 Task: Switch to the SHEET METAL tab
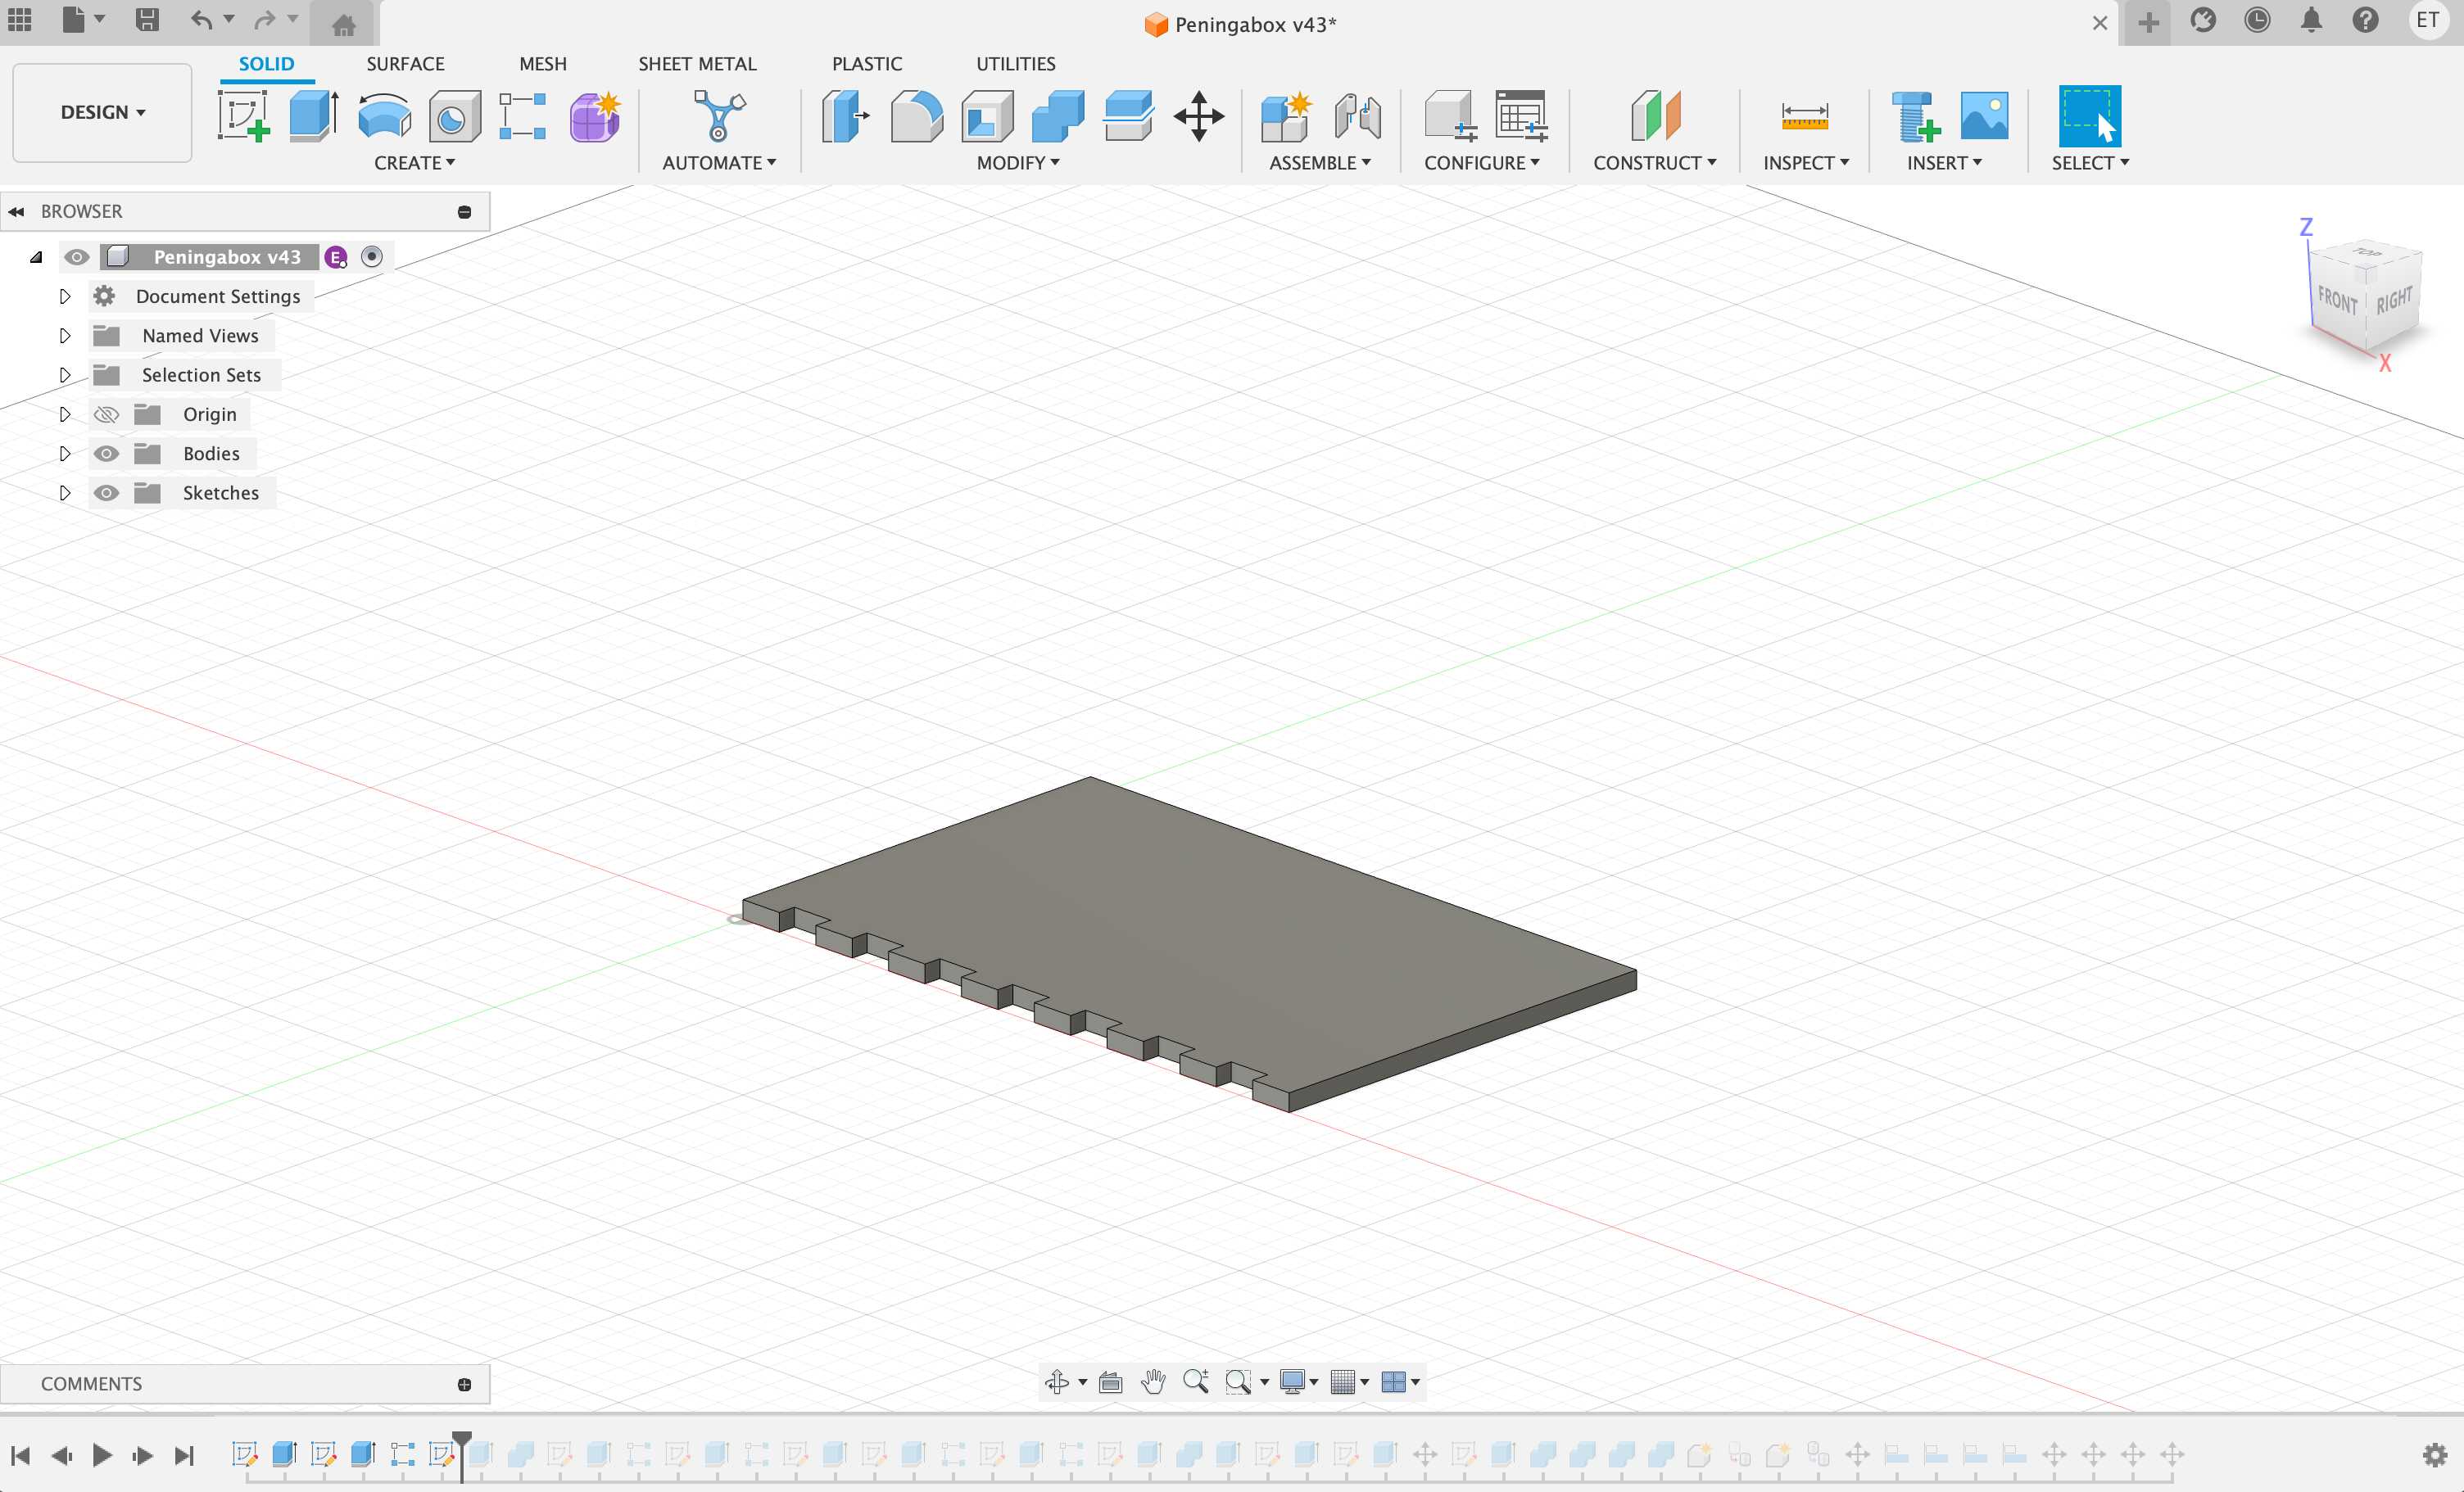[697, 63]
